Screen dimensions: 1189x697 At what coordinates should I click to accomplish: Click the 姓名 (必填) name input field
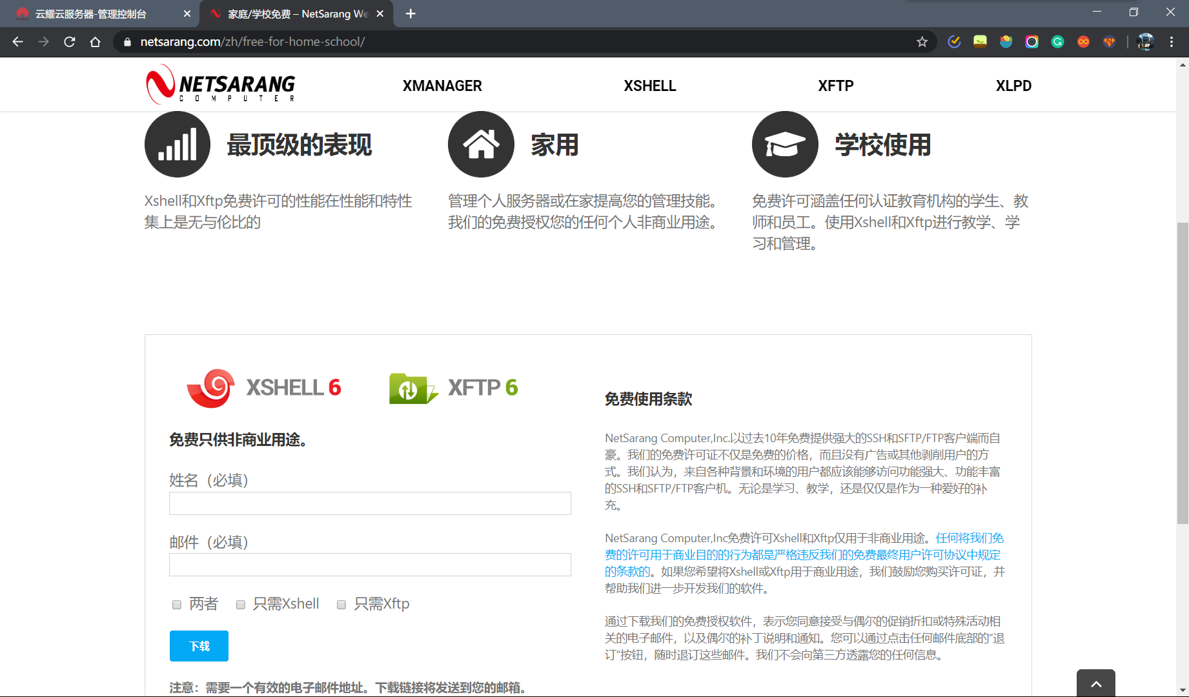coord(370,503)
